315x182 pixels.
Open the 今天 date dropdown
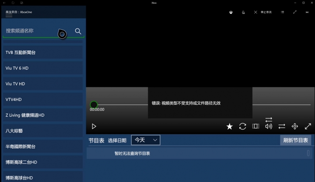click(x=146, y=140)
